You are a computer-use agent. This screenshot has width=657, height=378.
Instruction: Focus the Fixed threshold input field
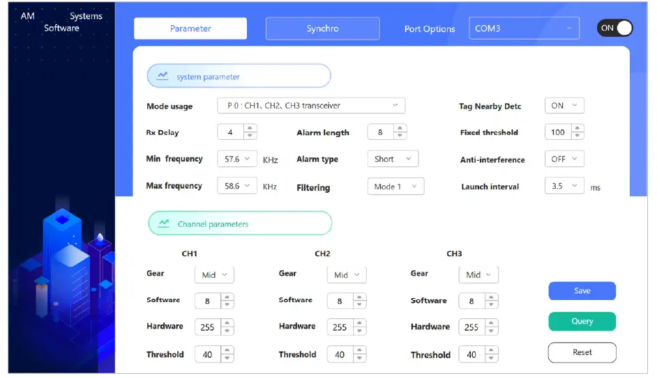coord(558,132)
